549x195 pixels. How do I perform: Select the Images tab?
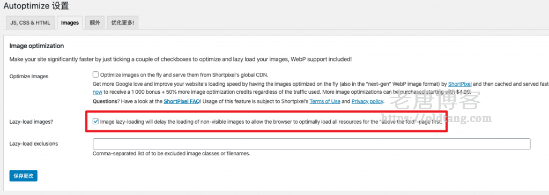[70, 22]
